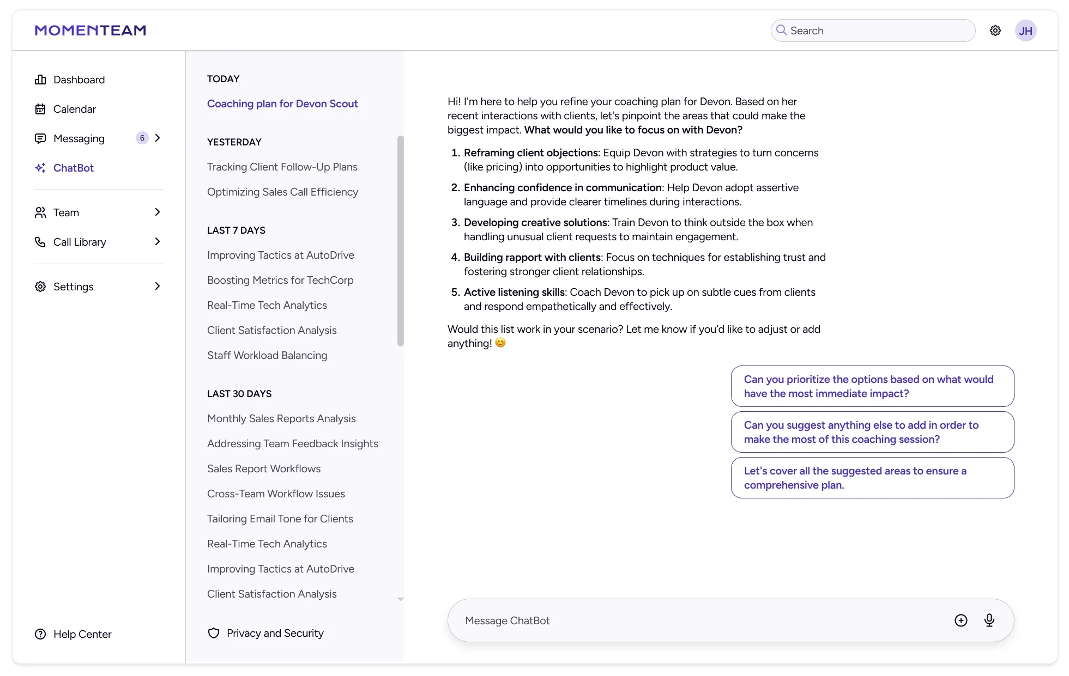
Task: Focus the top Search field
Action: point(878,31)
